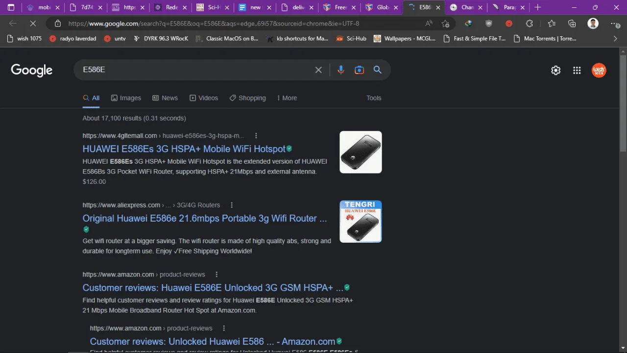Clear the search query with X
The height and width of the screenshot is (353, 627).
(318, 70)
